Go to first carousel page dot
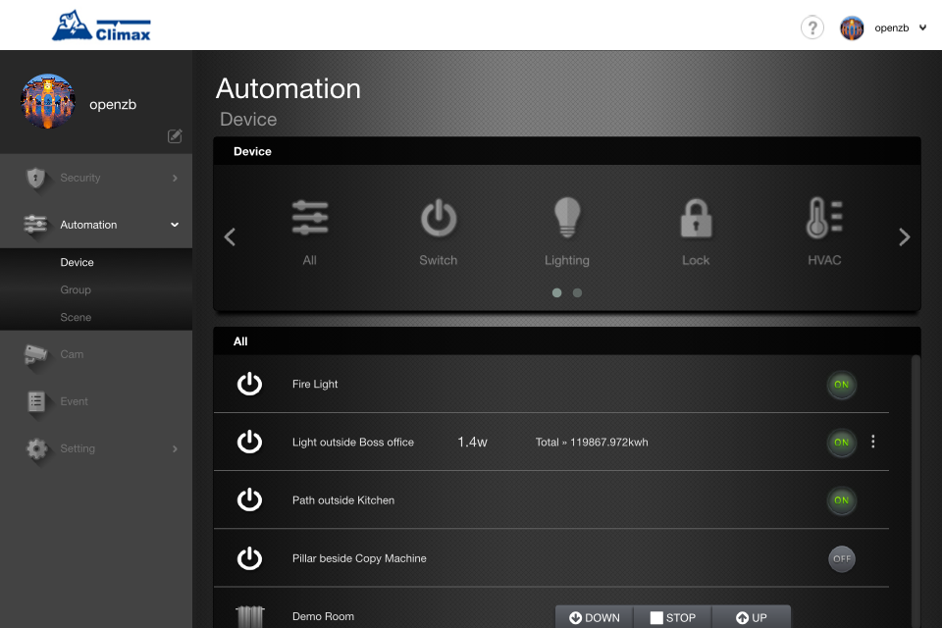 (x=557, y=292)
